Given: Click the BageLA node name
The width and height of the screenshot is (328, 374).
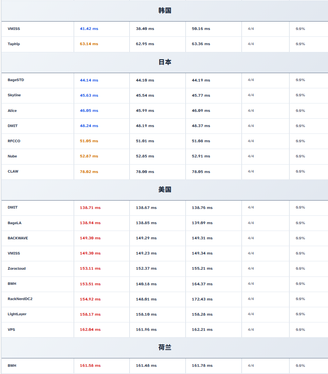Looking at the screenshot, I should (x=14, y=223).
